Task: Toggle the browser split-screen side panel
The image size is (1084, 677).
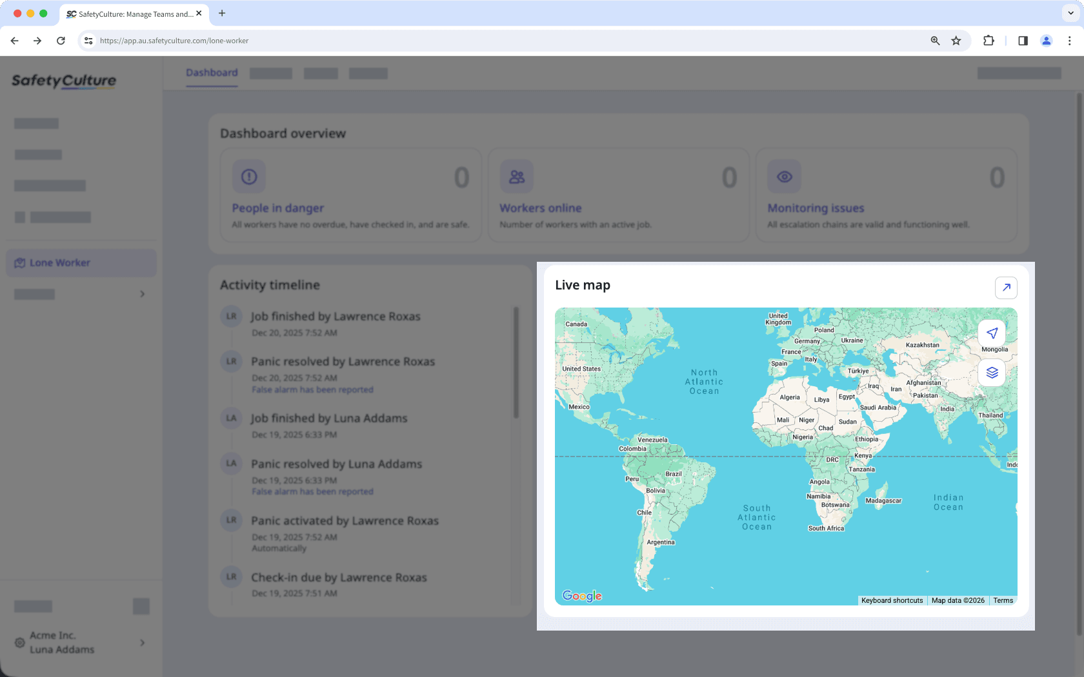Action: 1023,41
